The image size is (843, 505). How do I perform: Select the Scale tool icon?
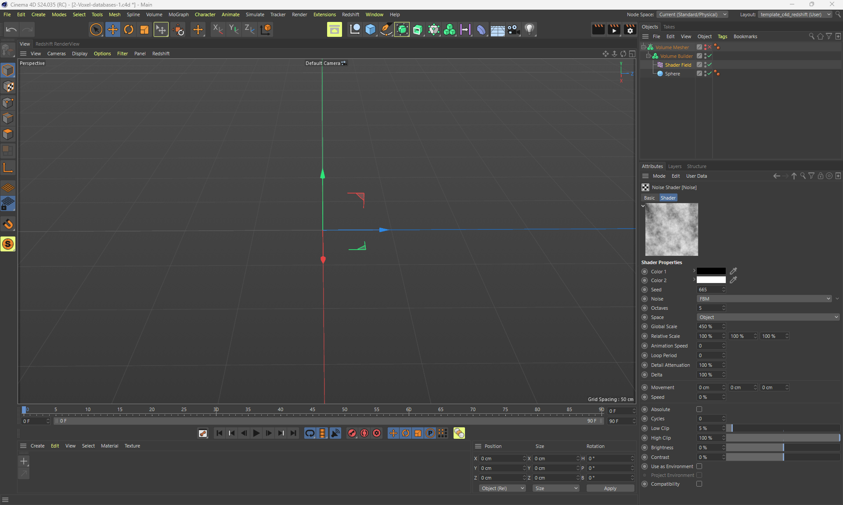(144, 29)
